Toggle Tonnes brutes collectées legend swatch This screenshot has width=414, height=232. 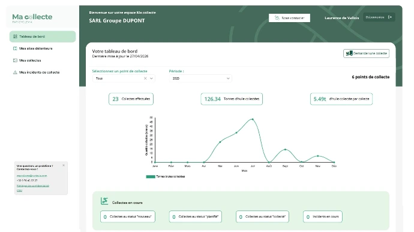tap(151, 176)
